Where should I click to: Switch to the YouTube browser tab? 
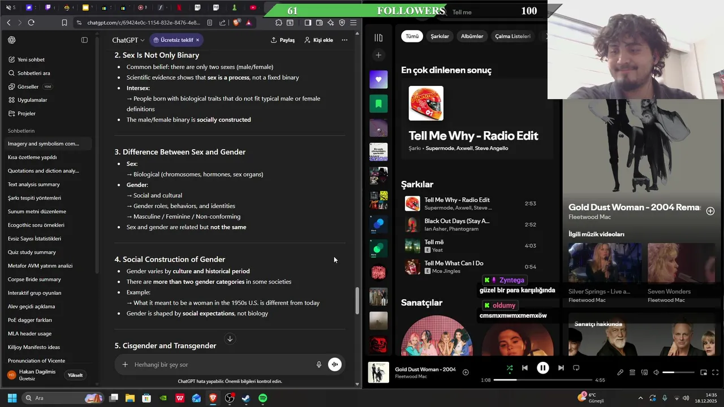253,8
